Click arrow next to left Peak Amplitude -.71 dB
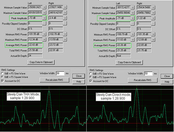Viewport: 174px width, 132px height. (x=132, y=18)
